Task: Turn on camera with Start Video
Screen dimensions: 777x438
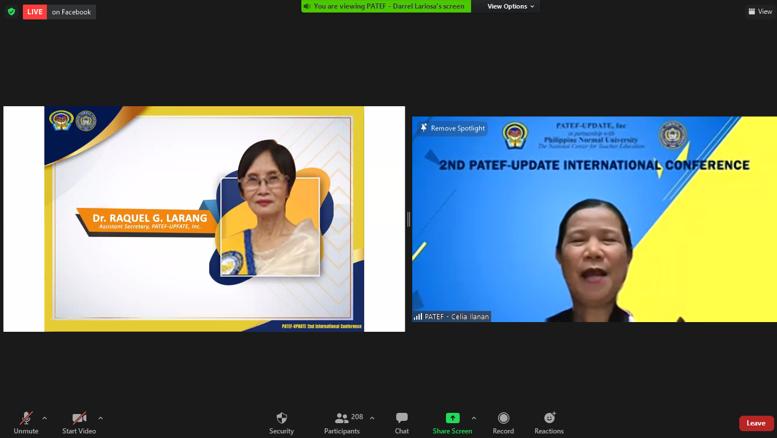Action: click(x=79, y=423)
